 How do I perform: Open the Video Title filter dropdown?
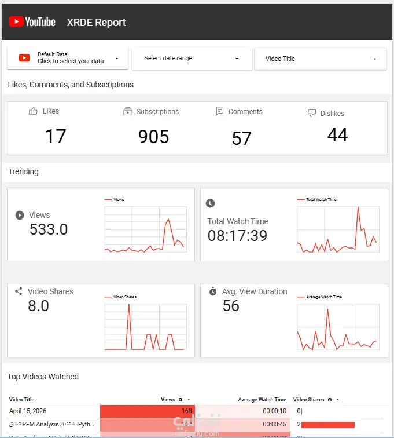[x=321, y=59]
